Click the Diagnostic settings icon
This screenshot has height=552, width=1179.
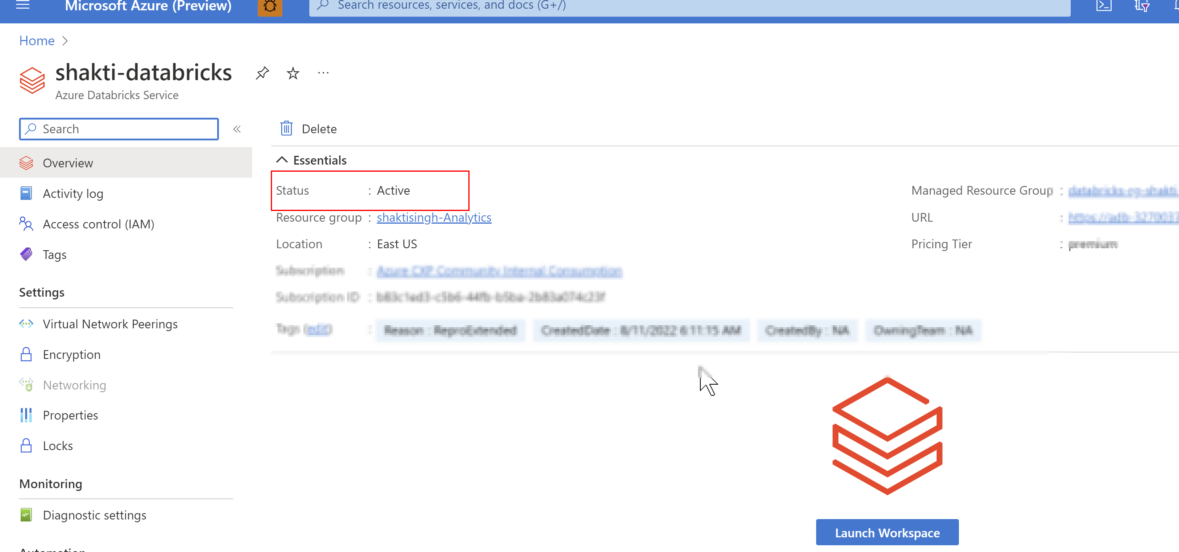[x=26, y=515]
